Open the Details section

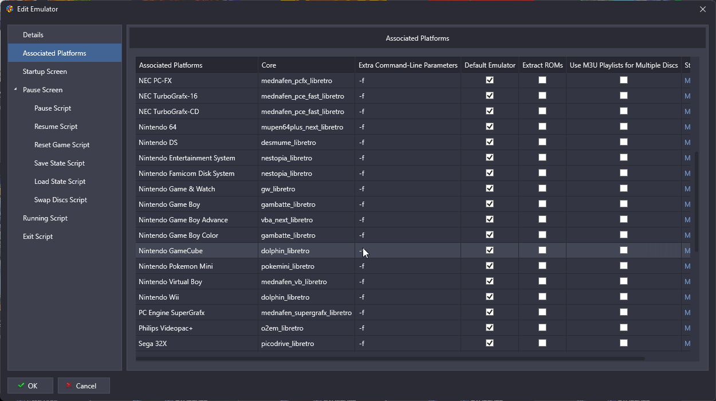point(65,35)
